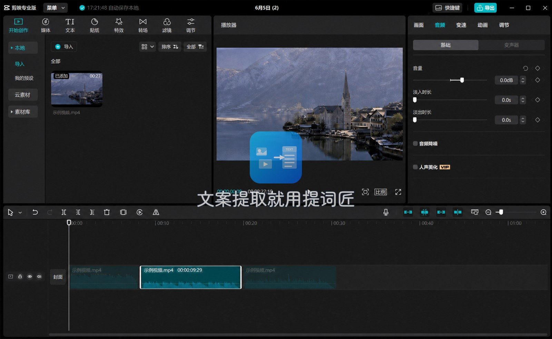This screenshot has width=552, height=339.
Task: Open the 转场 transitions panel
Action: pos(143,26)
